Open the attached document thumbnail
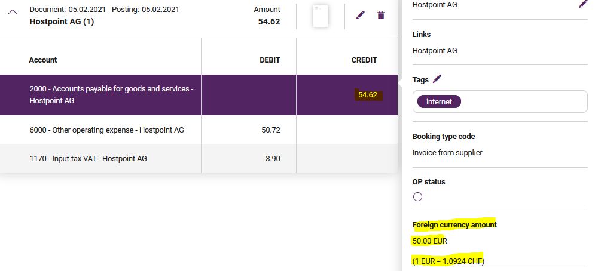595x271 pixels. click(321, 16)
